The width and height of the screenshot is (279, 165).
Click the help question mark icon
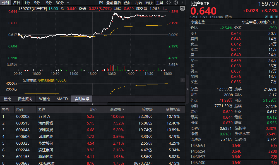pyautogui.click(x=176, y=3)
